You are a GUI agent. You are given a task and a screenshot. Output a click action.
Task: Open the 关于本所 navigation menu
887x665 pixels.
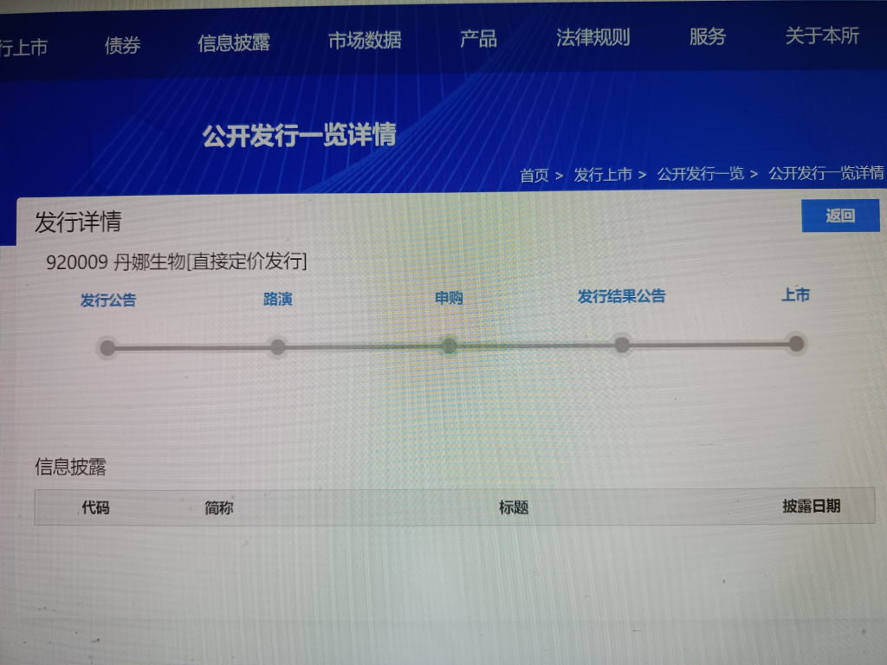tap(821, 36)
